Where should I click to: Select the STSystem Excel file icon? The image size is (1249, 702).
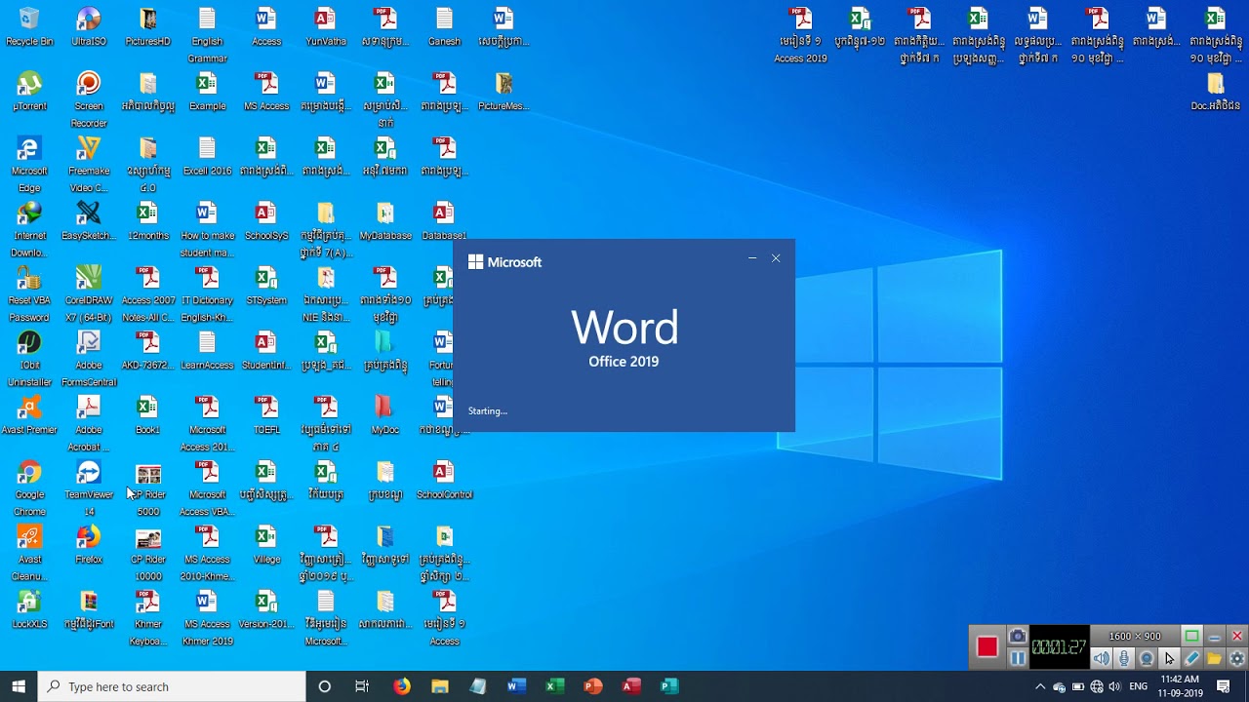coord(266,286)
